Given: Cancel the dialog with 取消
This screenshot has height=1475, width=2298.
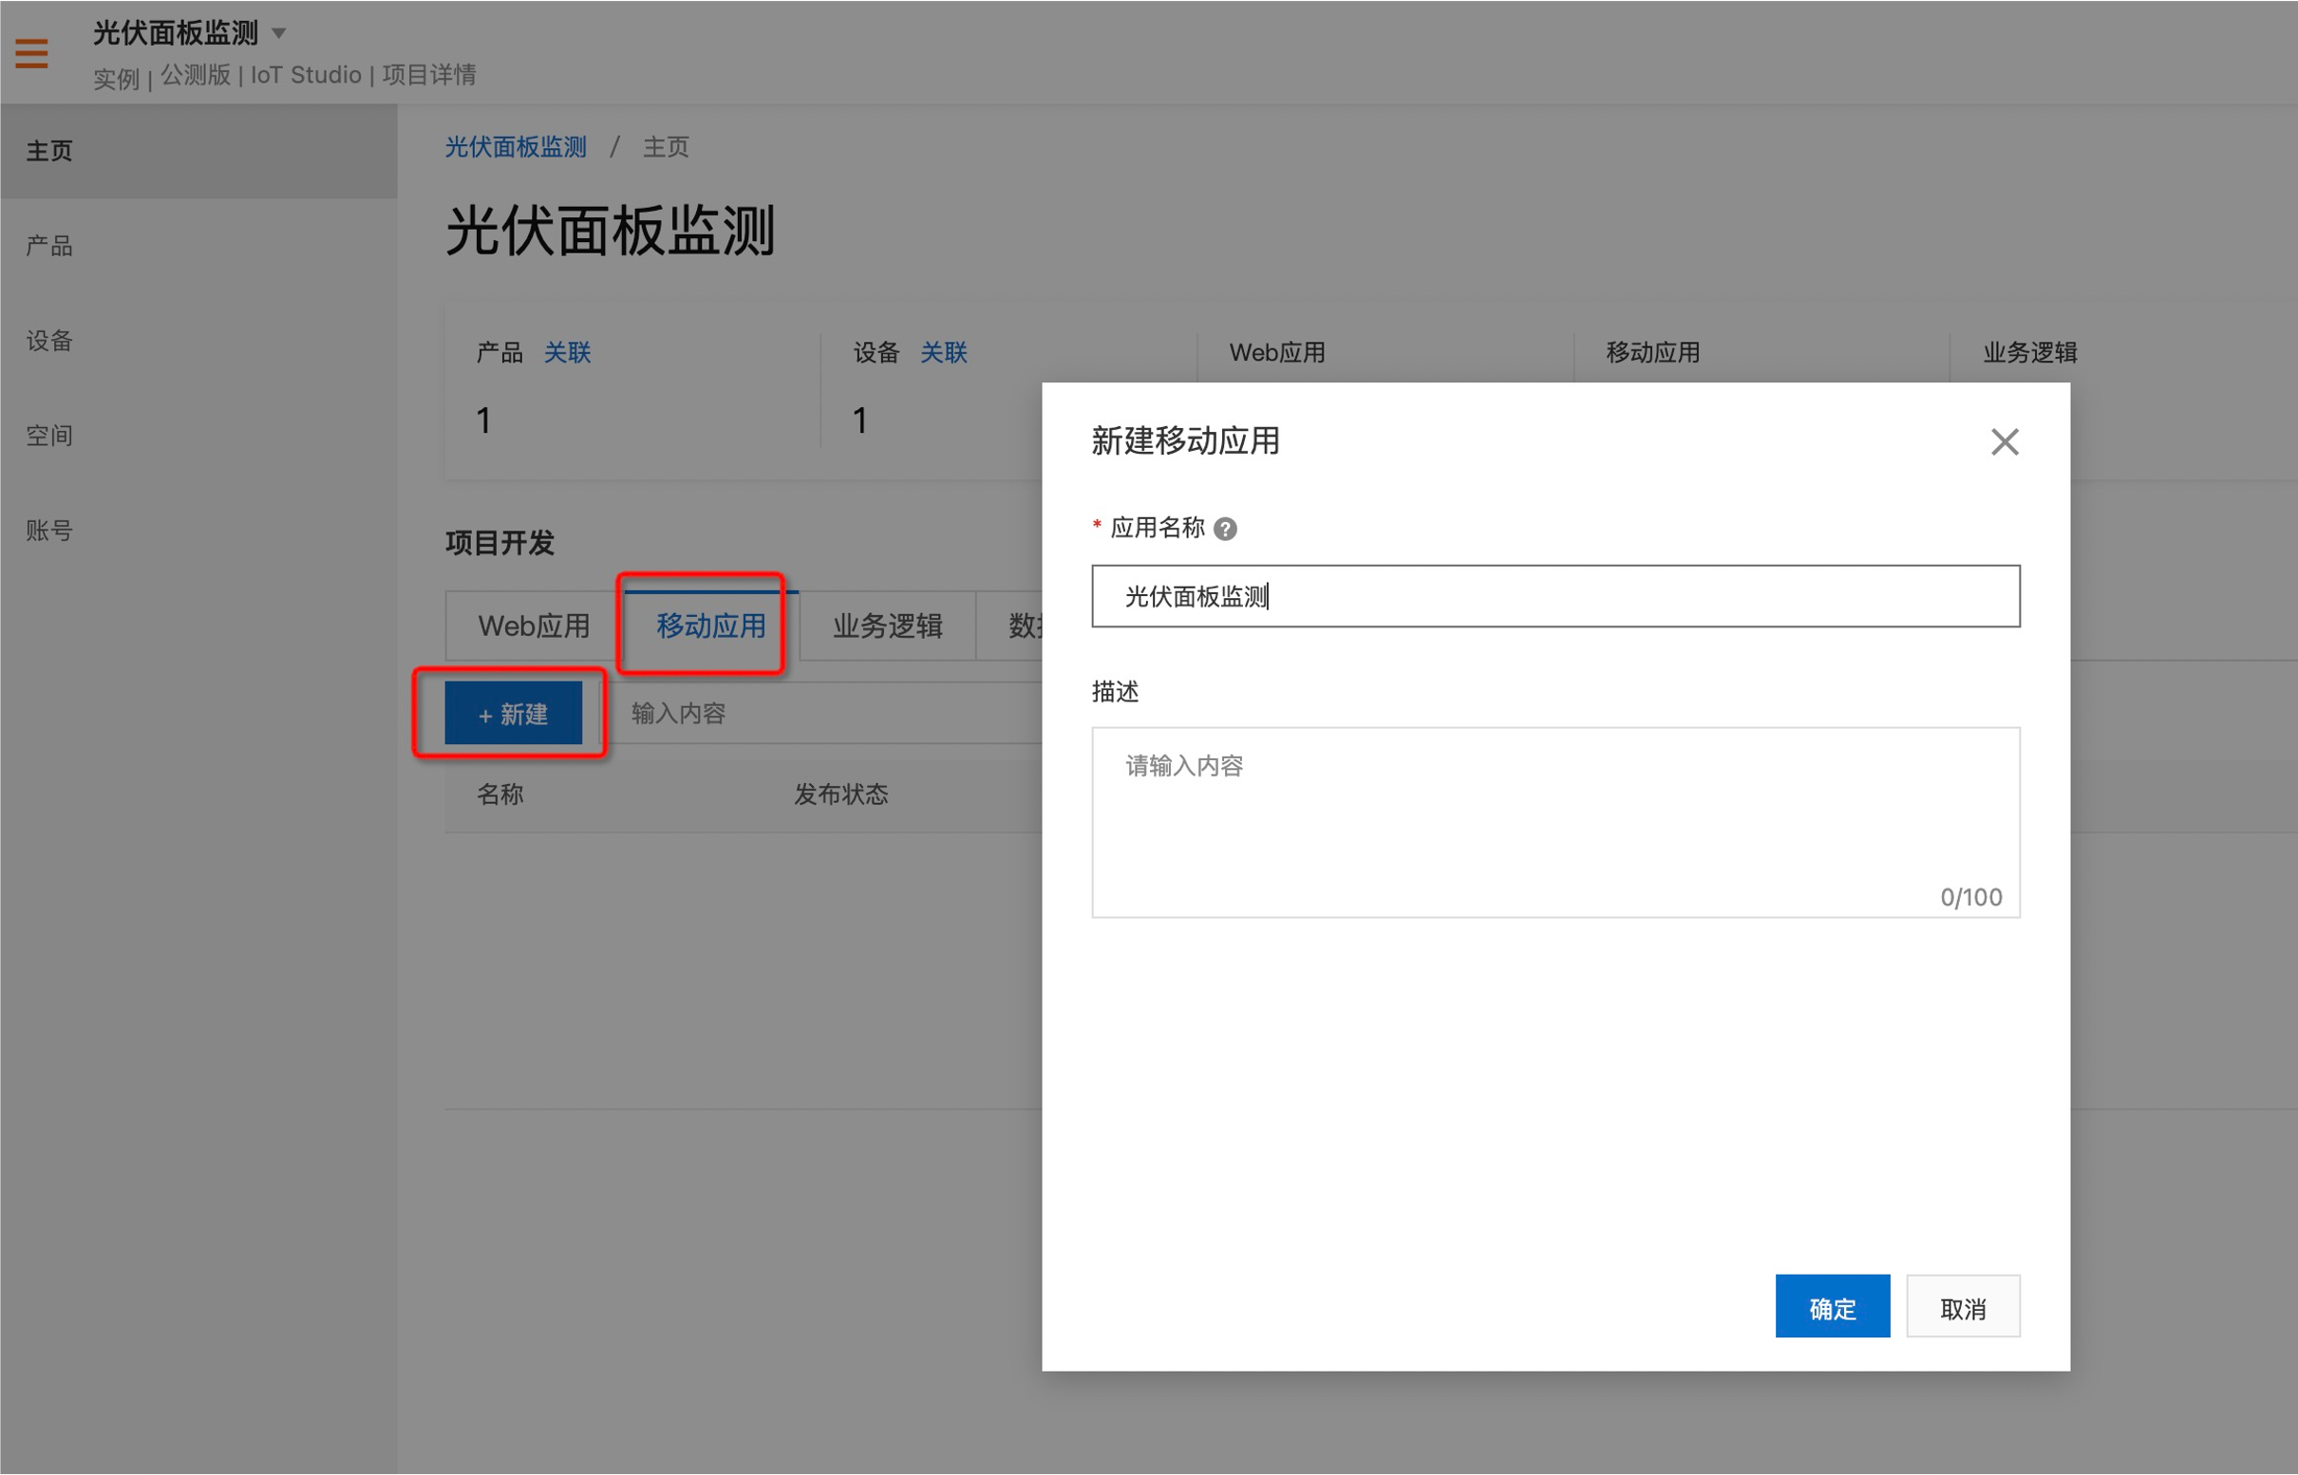Looking at the screenshot, I should pyautogui.click(x=1963, y=1307).
